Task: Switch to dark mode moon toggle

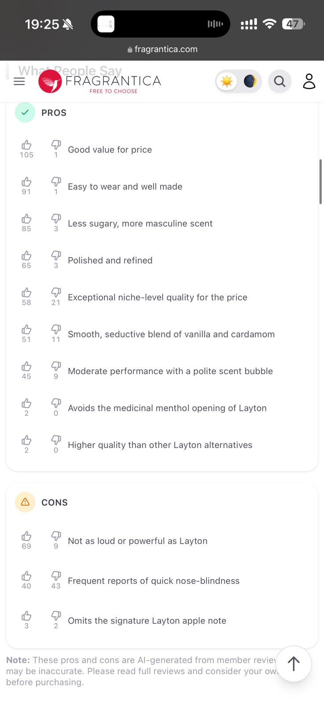Action: (x=250, y=82)
